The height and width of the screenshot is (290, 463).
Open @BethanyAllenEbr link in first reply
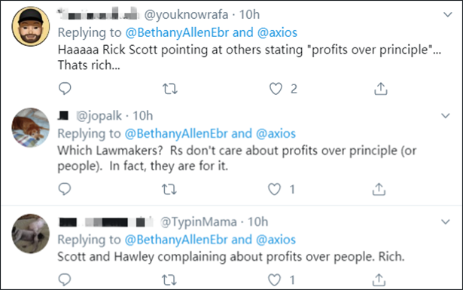177,32
